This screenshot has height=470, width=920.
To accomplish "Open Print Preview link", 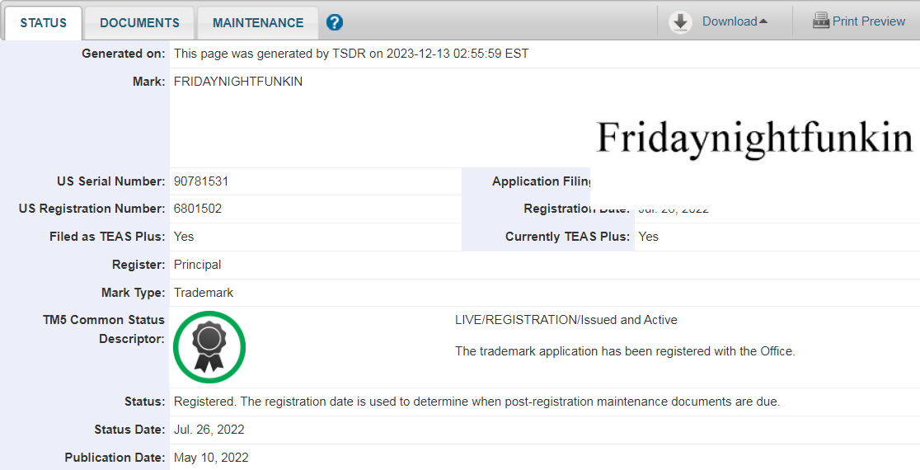I will tap(868, 21).
